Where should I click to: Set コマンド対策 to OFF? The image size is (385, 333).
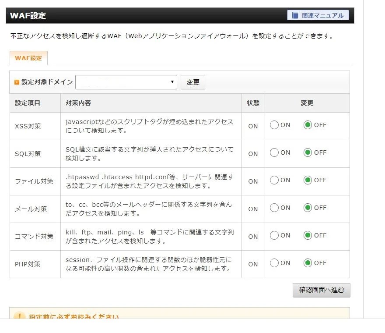308,235
